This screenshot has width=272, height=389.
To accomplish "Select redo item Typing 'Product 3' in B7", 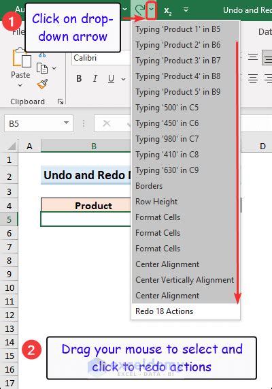I will coord(185,61).
